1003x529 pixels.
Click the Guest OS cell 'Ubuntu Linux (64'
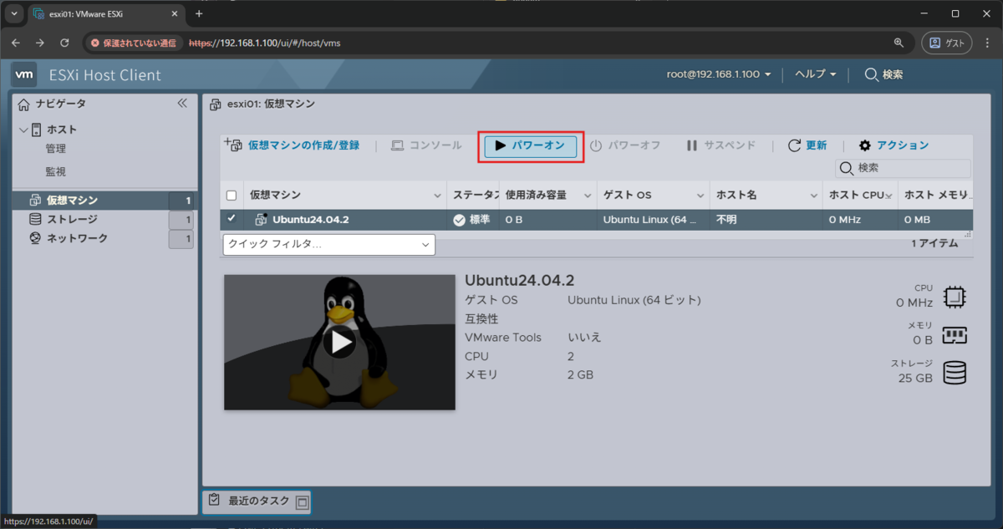[651, 220]
